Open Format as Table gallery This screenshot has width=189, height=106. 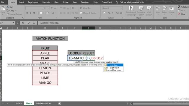coord(141,11)
